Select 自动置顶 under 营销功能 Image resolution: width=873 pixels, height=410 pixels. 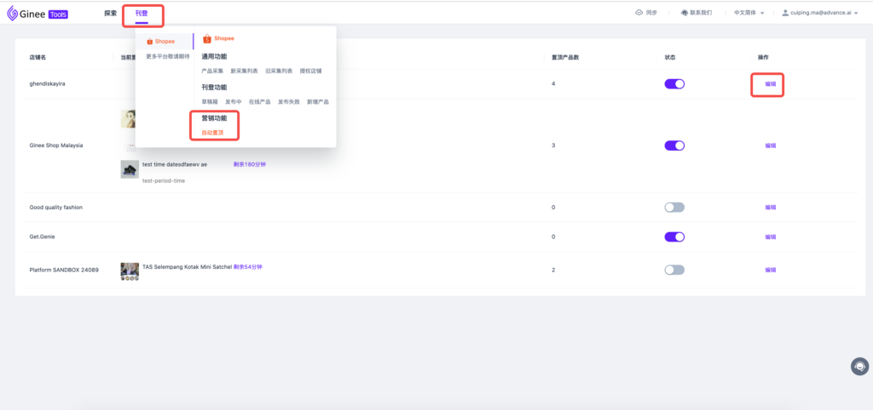[212, 133]
